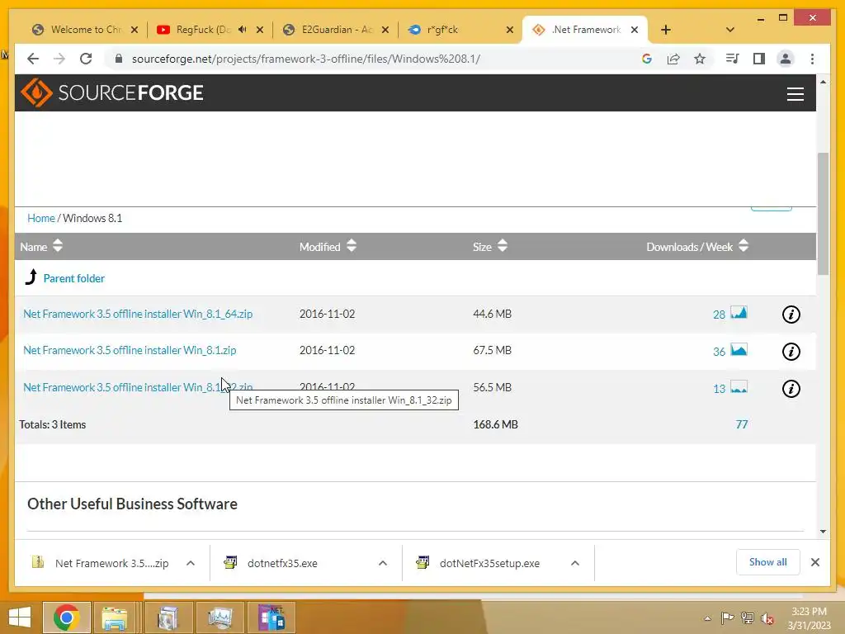
Task: Click the volume tray icon
Action: pyautogui.click(x=767, y=618)
